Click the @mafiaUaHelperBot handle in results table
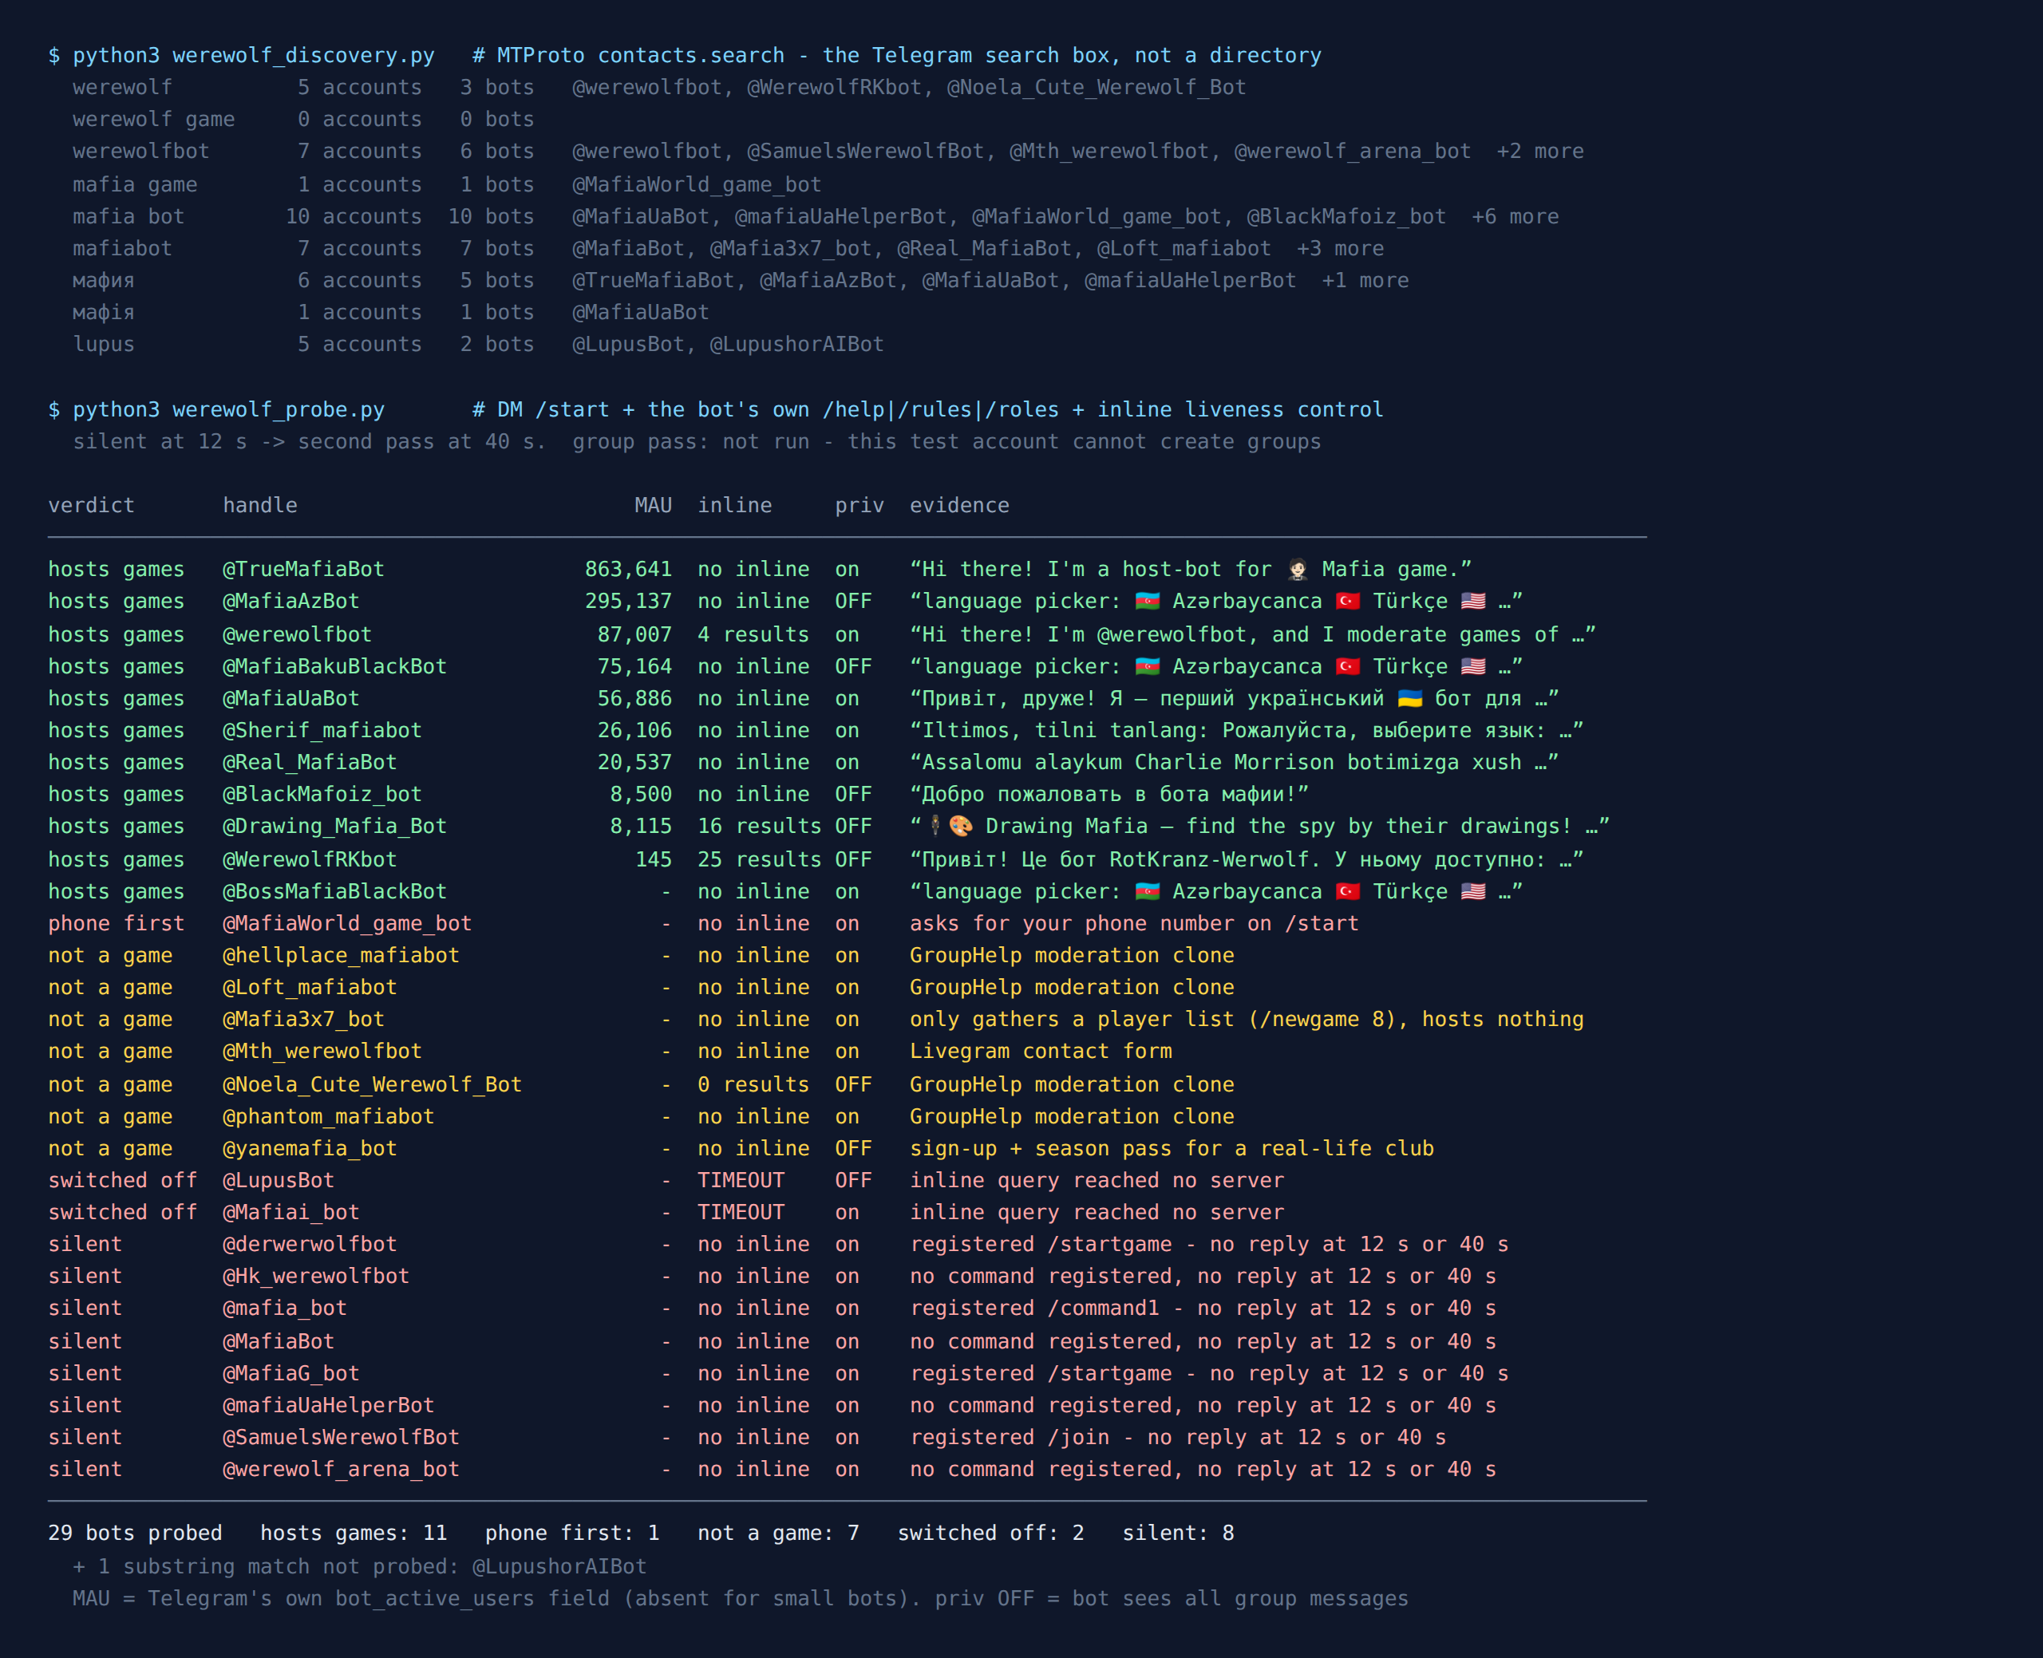The image size is (2043, 1658). coord(329,1406)
